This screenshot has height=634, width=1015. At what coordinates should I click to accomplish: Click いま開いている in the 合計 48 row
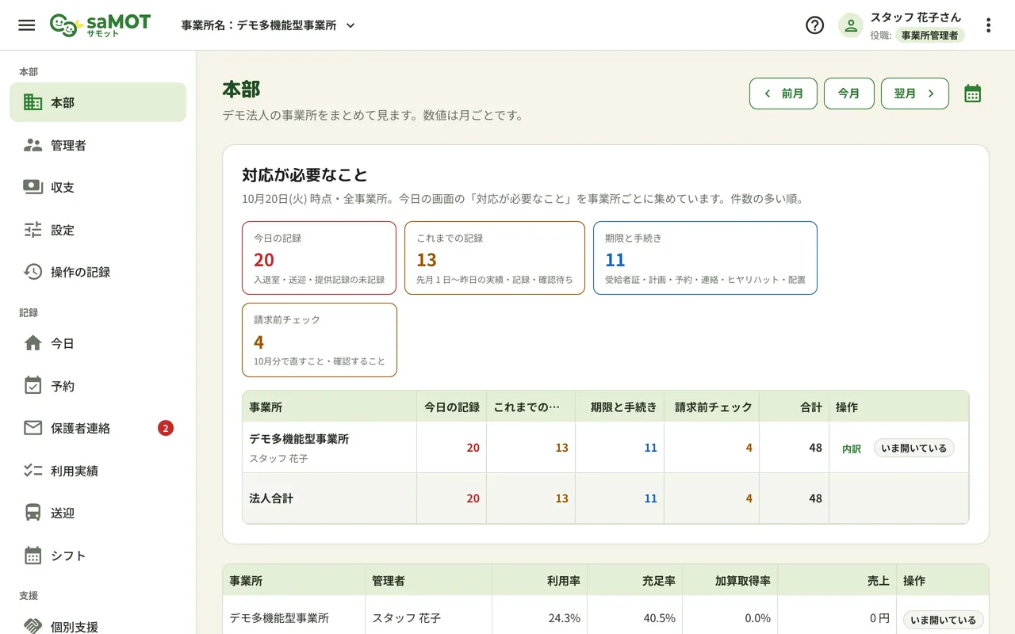tap(914, 448)
